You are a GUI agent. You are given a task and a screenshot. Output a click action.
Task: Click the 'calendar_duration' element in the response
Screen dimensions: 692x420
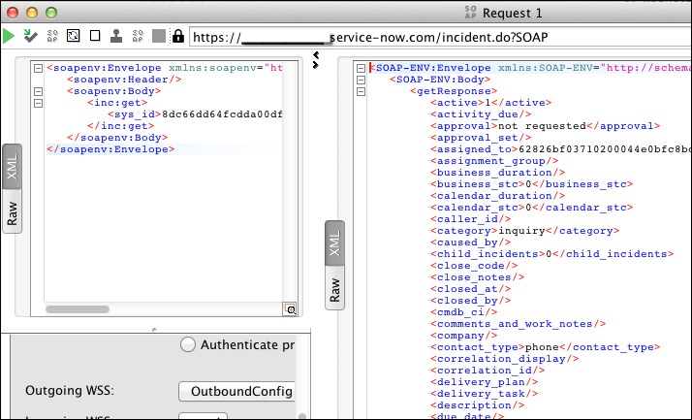[498, 196]
